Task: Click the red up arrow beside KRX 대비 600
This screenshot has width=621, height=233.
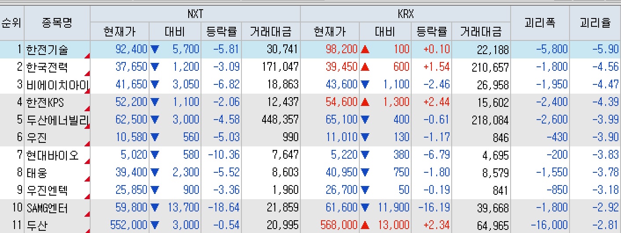Action: [x=365, y=67]
